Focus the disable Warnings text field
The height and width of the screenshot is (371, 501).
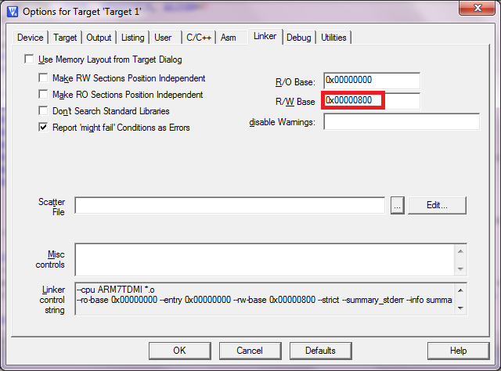pyautogui.click(x=401, y=122)
